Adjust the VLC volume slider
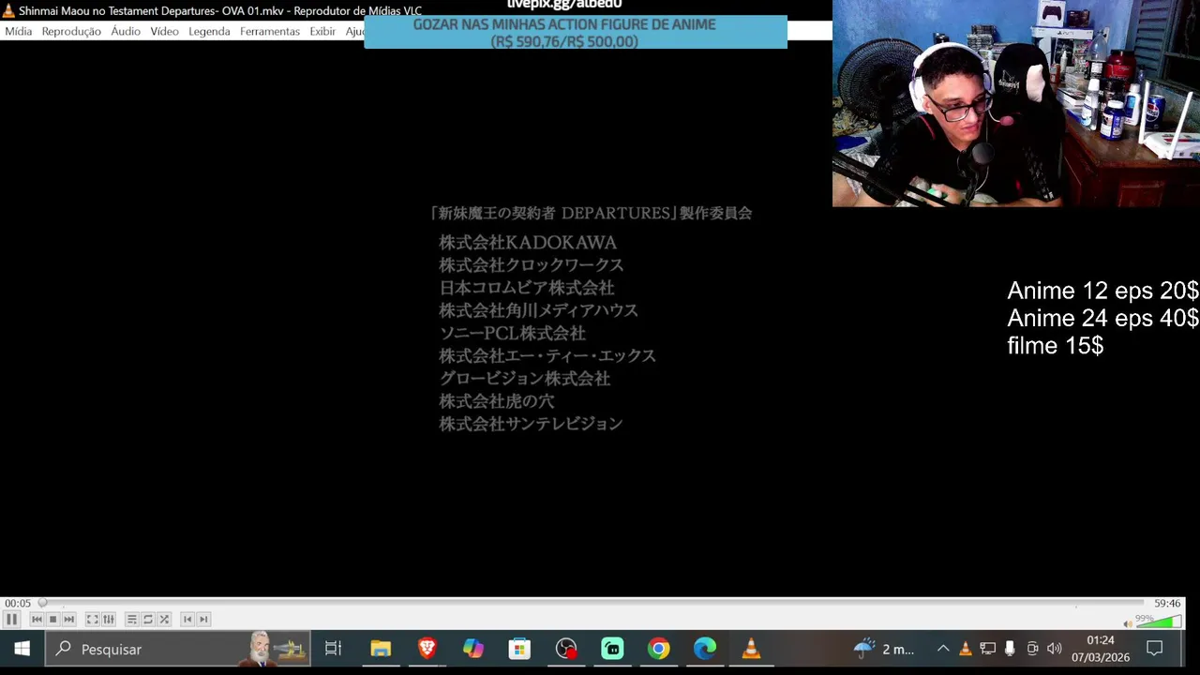 click(x=1159, y=622)
